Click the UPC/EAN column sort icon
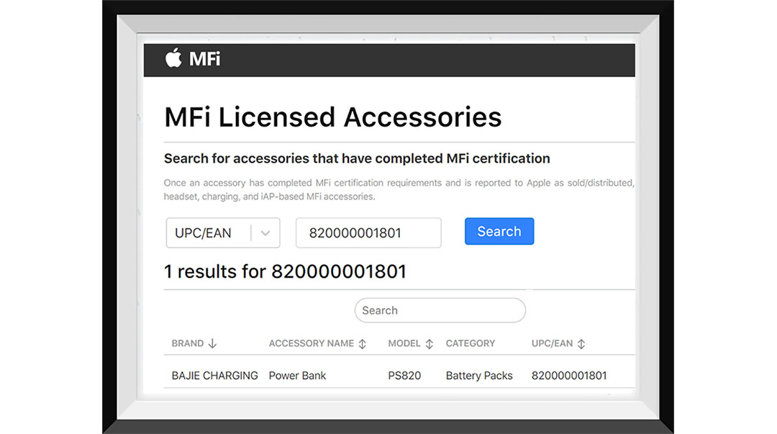Viewport: 777px width, 434px height. click(x=581, y=343)
